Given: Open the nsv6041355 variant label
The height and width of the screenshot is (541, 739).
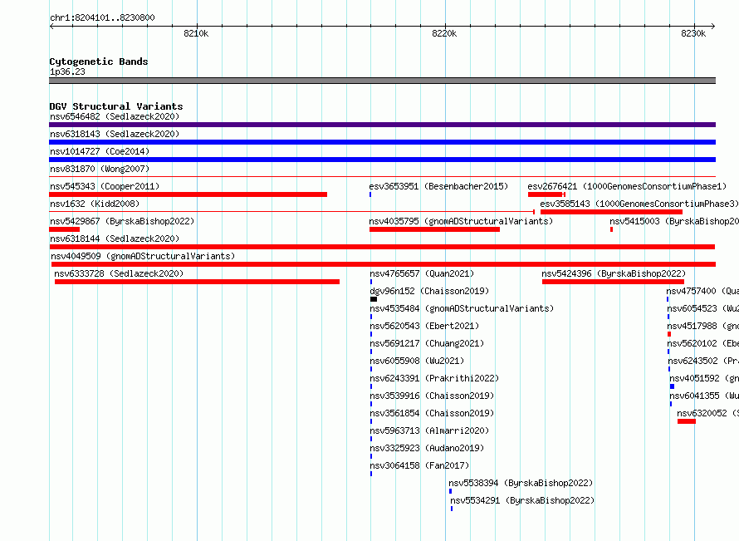Looking at the screenshot, I should click(x=705, y=396).
